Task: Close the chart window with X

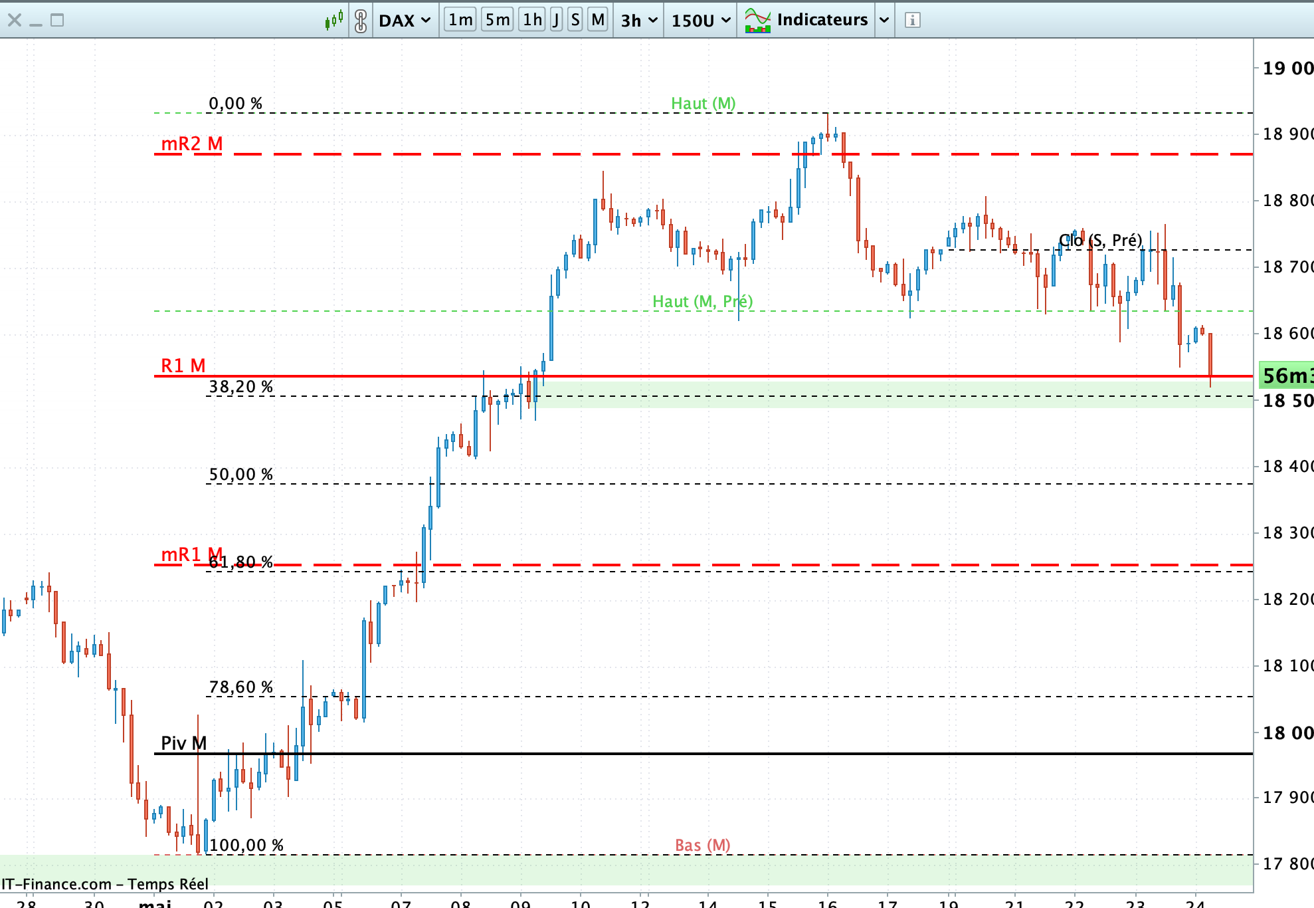Action: (15, 20)
